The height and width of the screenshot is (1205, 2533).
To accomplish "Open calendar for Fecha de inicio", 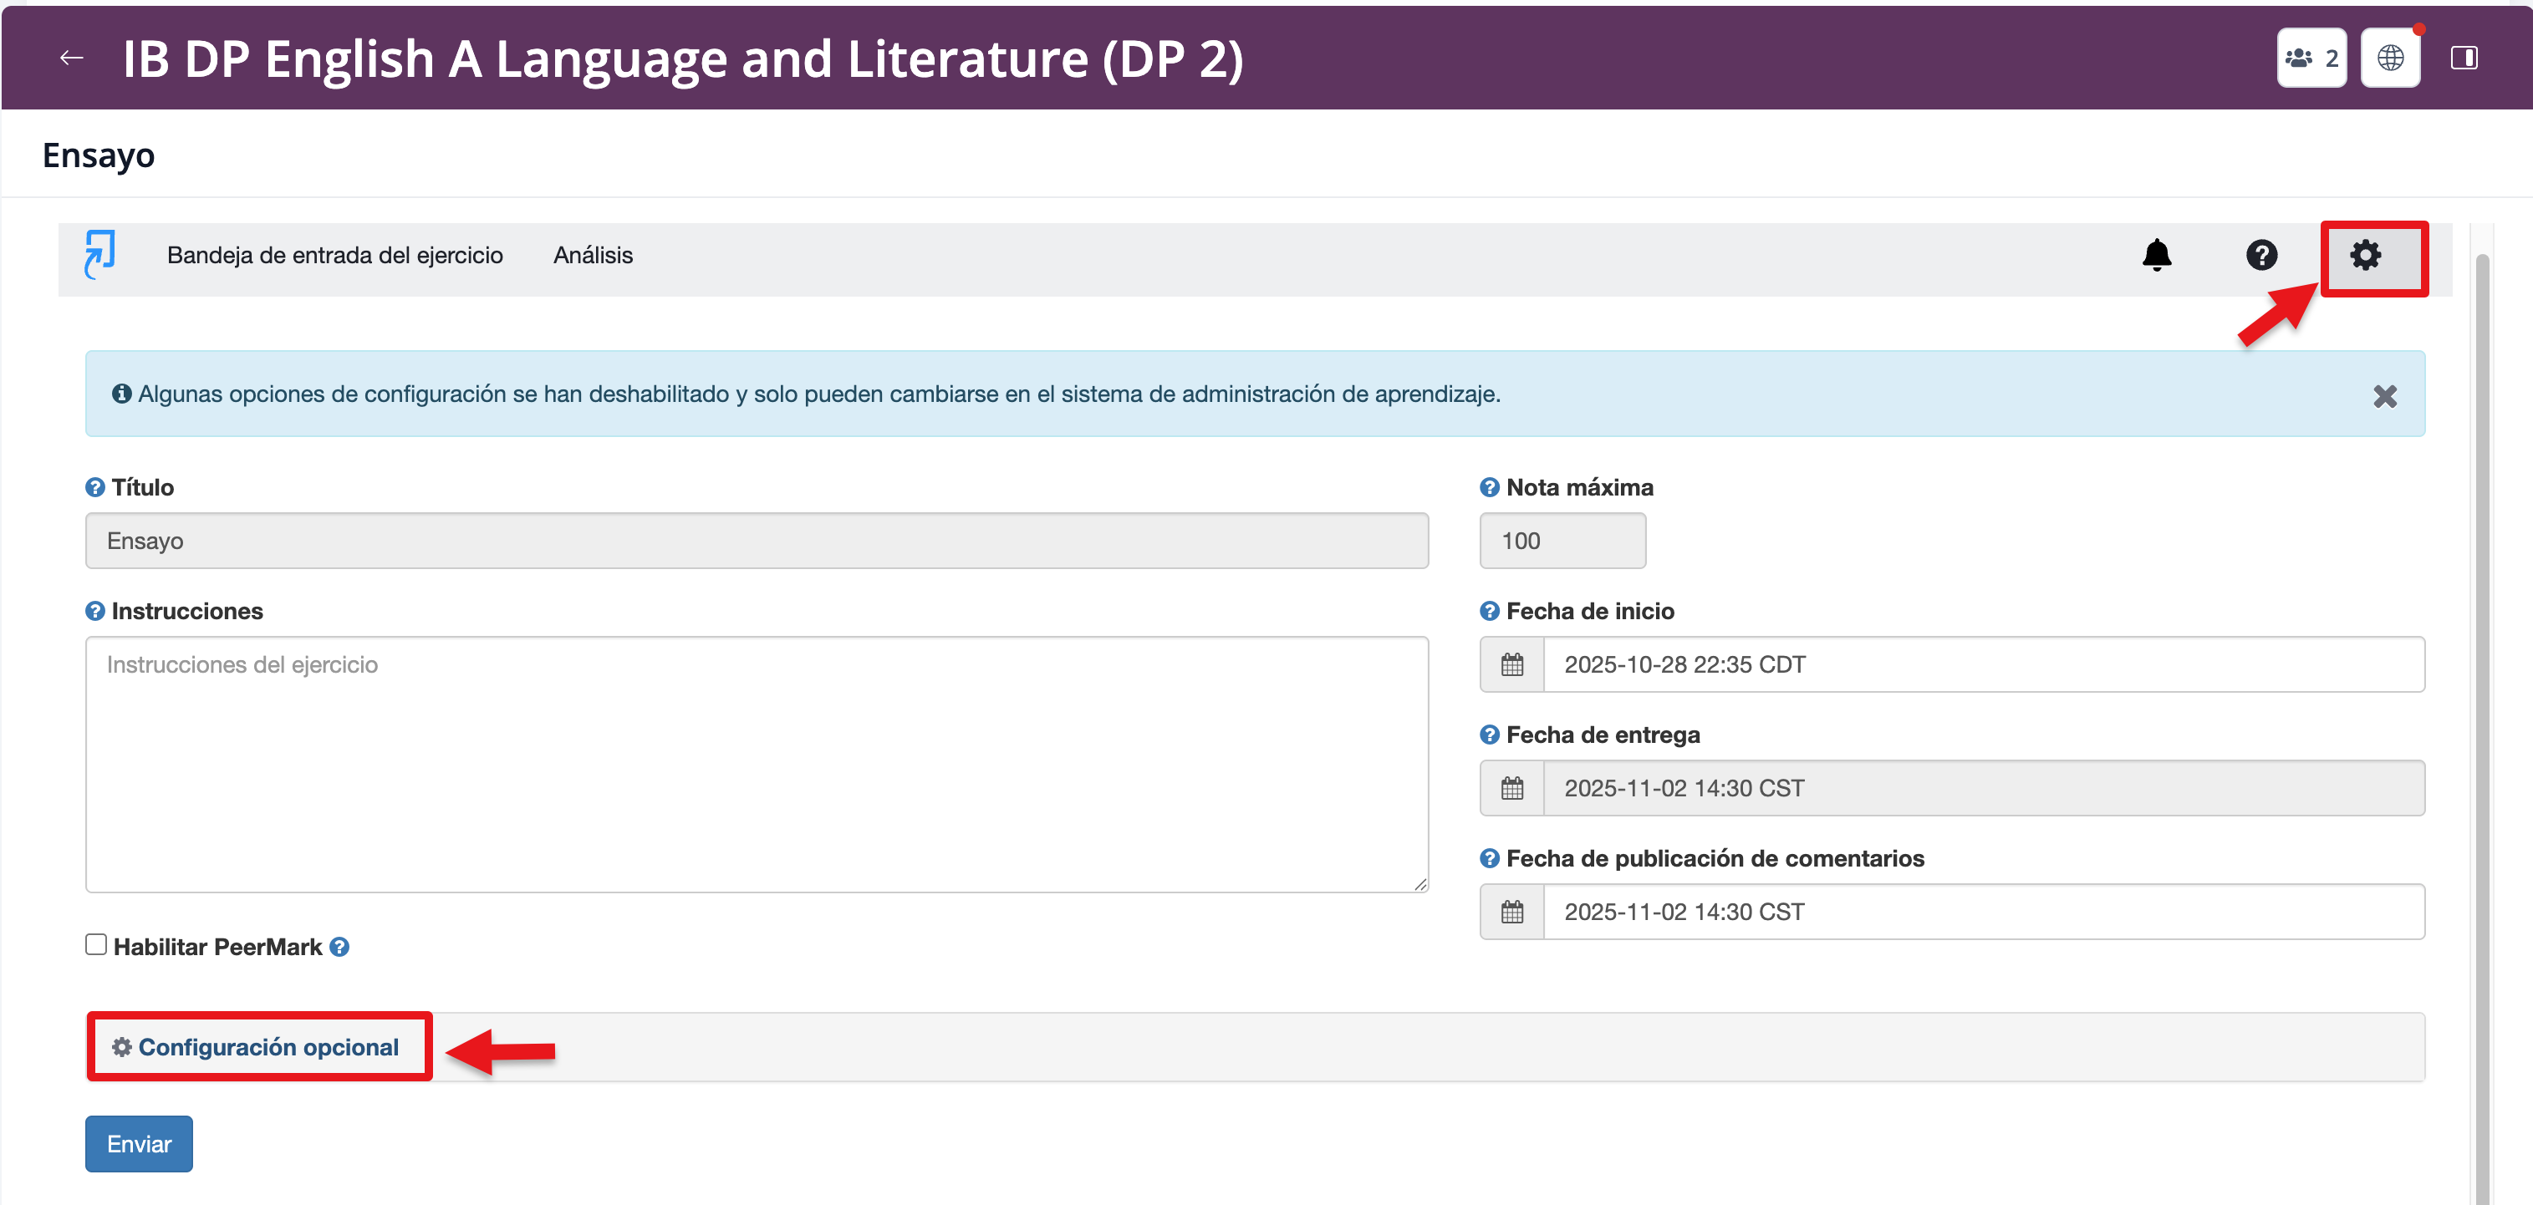I will (x=1511, y=665).
